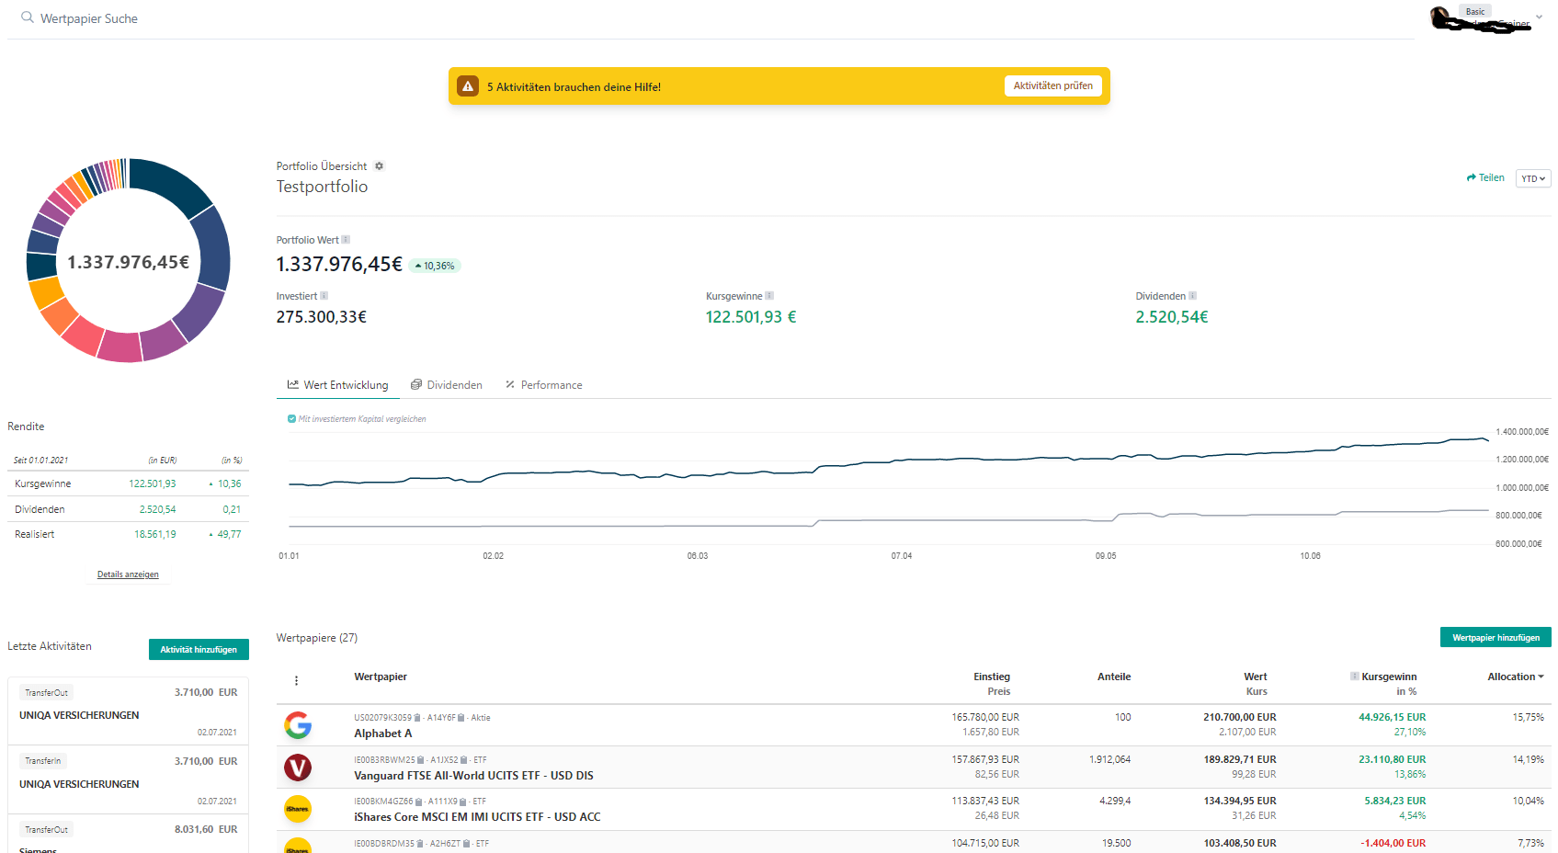1558x853 pixels.
Task: Open portfolio settings gear icon
Action: click(x=379, y=166)
